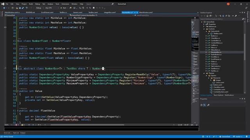This screenshot has height=140, width=250.
Task: Open the Build menu
Action: (x=31, y=4)
